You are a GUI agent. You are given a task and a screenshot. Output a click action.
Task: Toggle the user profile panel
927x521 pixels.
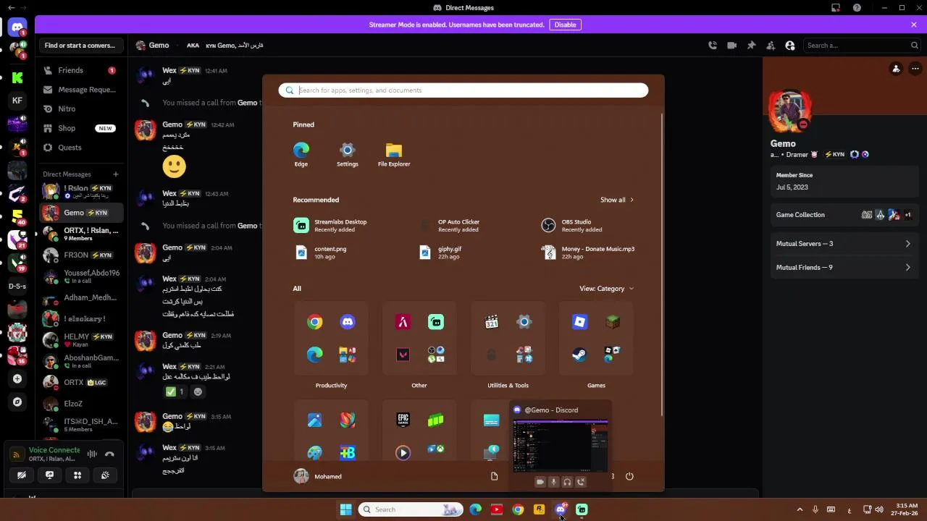point(790,45)
